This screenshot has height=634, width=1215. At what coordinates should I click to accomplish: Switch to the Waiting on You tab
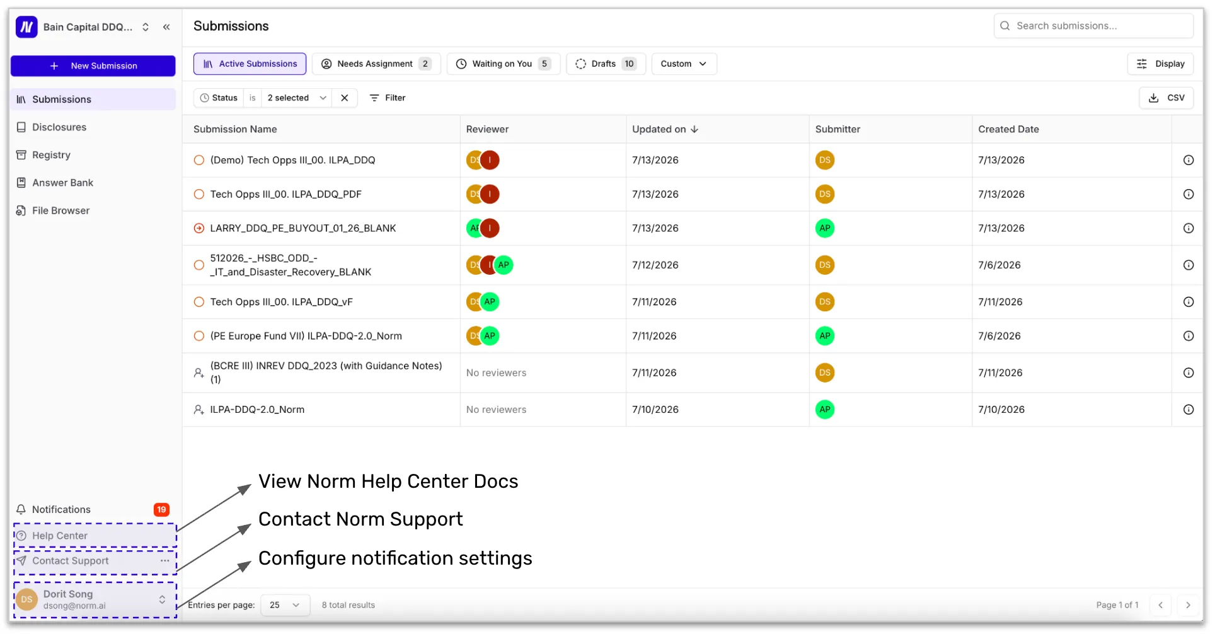click(x=504, y=64)
